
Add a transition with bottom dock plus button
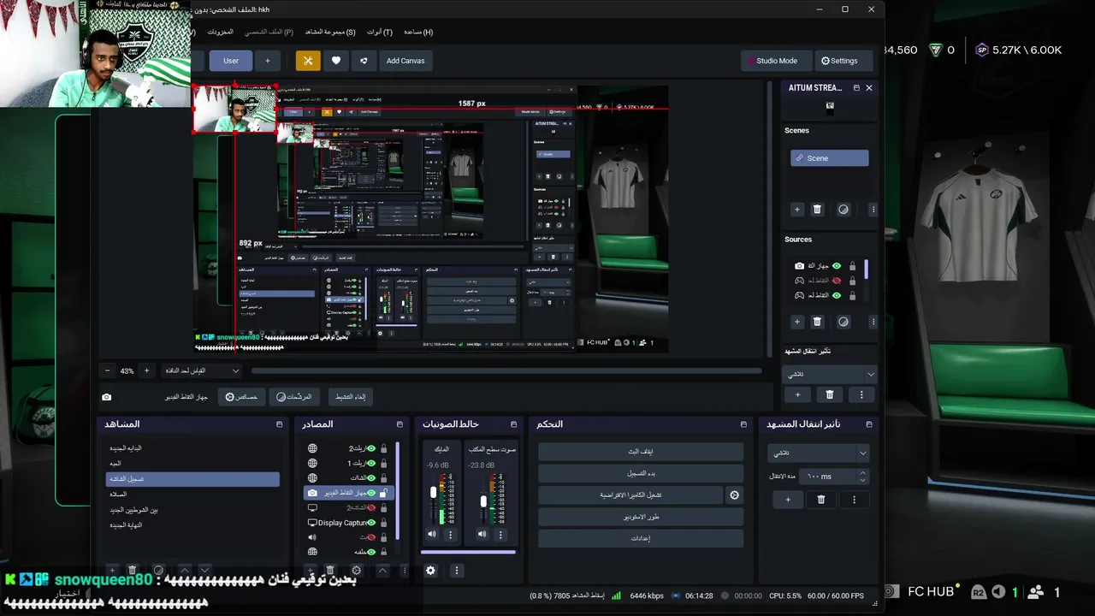(x=788, y=500)
